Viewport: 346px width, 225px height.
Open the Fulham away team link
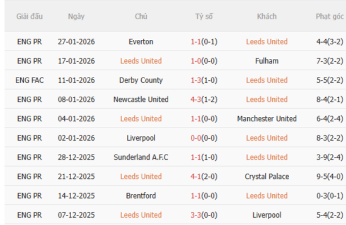[266, 61]
